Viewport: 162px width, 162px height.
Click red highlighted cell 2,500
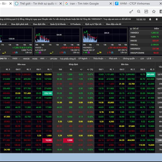click(68, 140)
